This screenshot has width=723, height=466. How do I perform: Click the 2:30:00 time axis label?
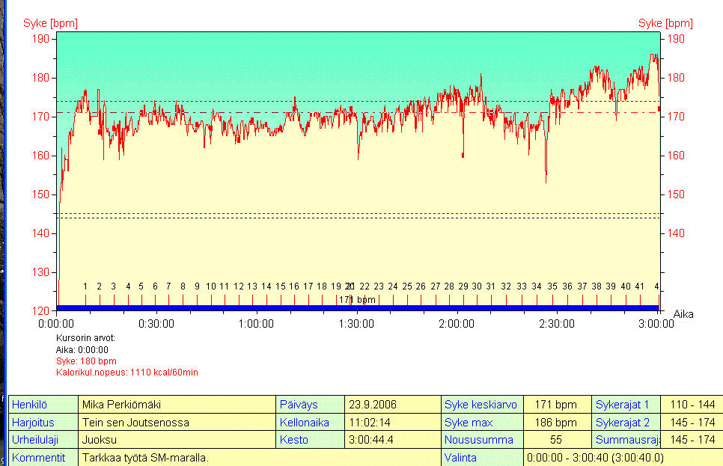pos(557,324)
